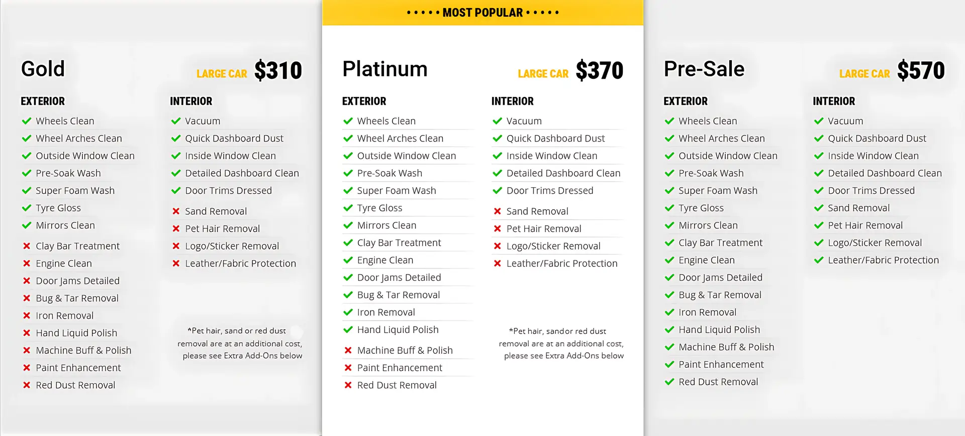Click the checkmark beside Platinum's Clay Bar Treatment
The image size is (965, 436).
click(348, 243)
